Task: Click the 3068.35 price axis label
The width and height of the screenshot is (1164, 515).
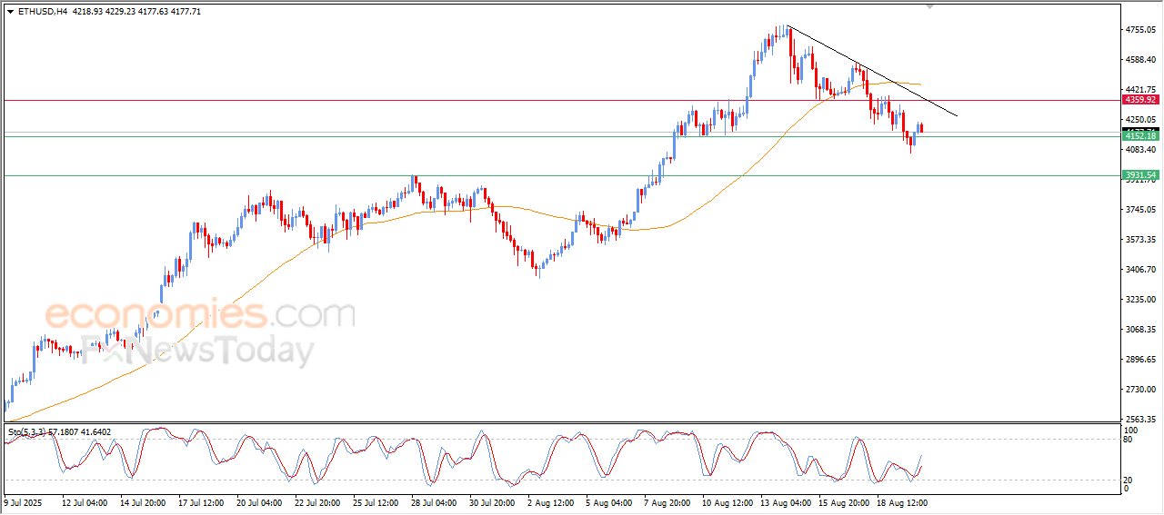Action: (1142, 330)
